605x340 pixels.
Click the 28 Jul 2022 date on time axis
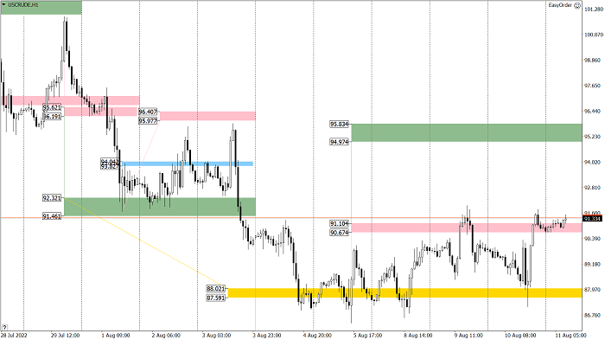15,336
